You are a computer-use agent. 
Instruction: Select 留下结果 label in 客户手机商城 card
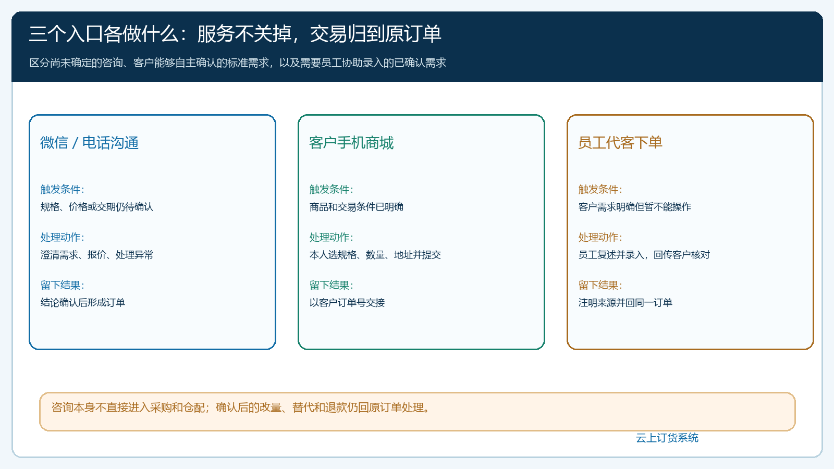[x=332, y=285]
